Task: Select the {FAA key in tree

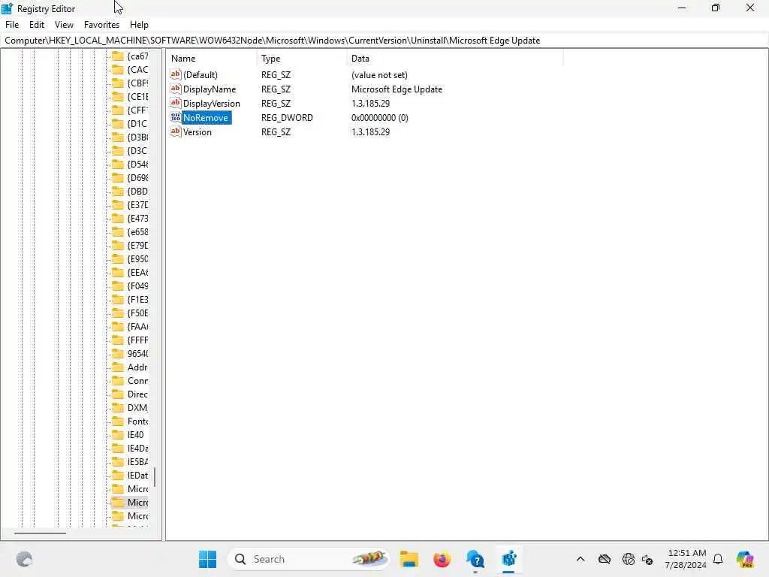Action: tap(137, 326)
